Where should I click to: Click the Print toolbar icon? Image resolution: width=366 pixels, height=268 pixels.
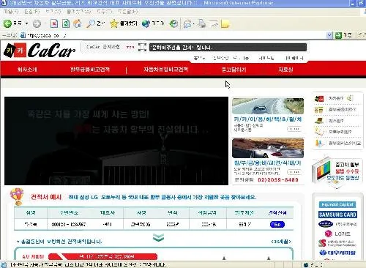coord(201,23)
